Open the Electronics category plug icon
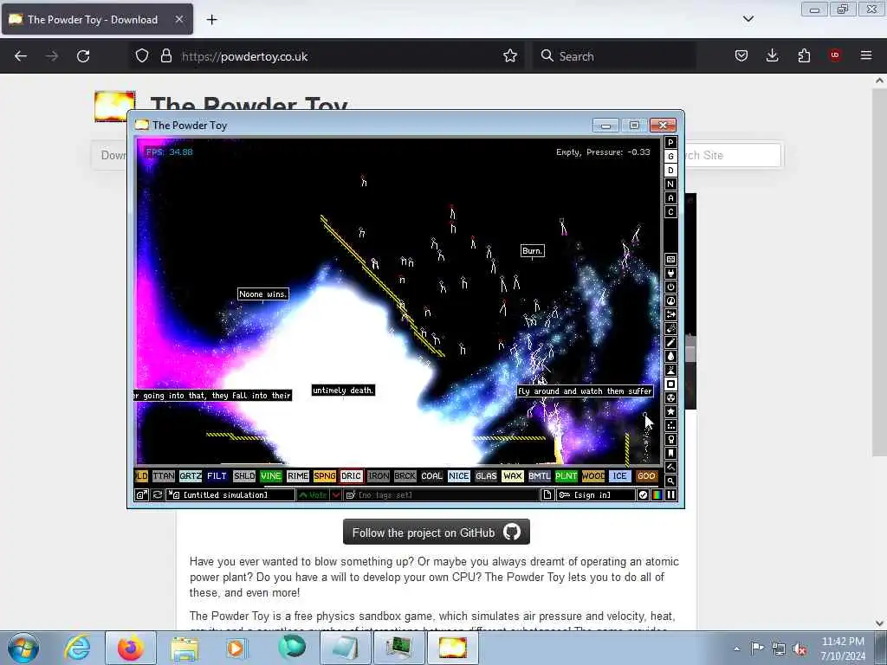 (670, 273)
